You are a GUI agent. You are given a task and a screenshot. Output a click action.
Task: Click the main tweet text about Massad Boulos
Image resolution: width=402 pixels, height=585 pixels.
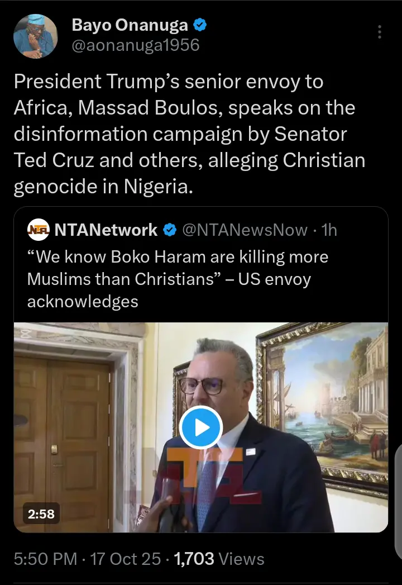tap(190, 135)
